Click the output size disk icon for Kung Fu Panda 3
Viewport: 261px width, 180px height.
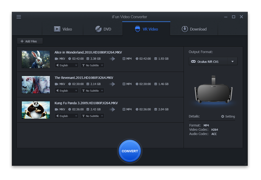point(156,109)
